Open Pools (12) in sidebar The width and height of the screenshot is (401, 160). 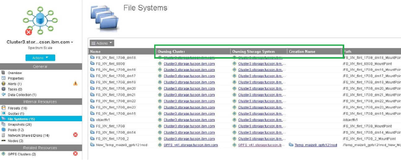16,130
